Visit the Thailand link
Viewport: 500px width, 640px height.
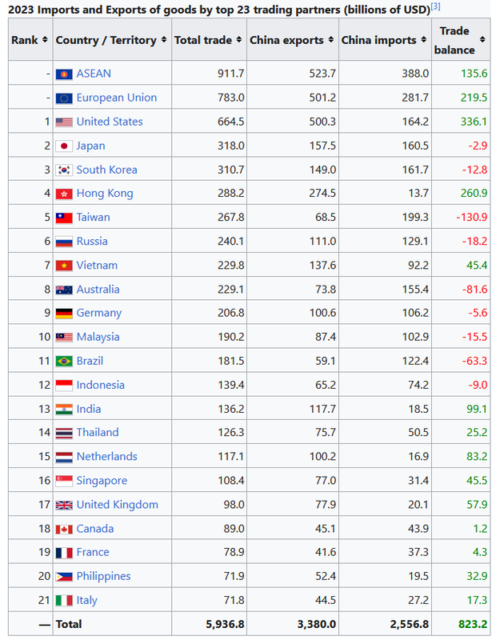[98, 433]
